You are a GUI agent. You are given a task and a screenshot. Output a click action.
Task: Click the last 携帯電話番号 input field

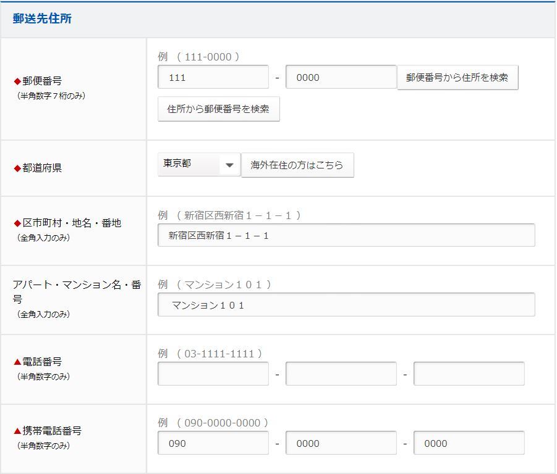469,443
